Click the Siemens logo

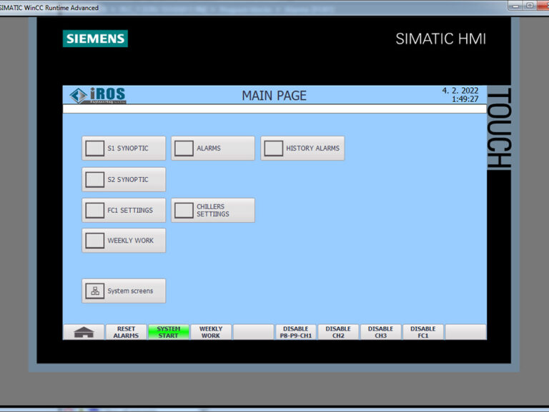(95, 39)
